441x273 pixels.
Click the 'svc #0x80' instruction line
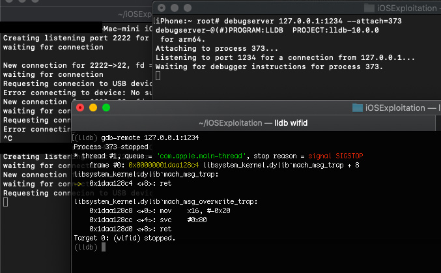click(141, 220)
